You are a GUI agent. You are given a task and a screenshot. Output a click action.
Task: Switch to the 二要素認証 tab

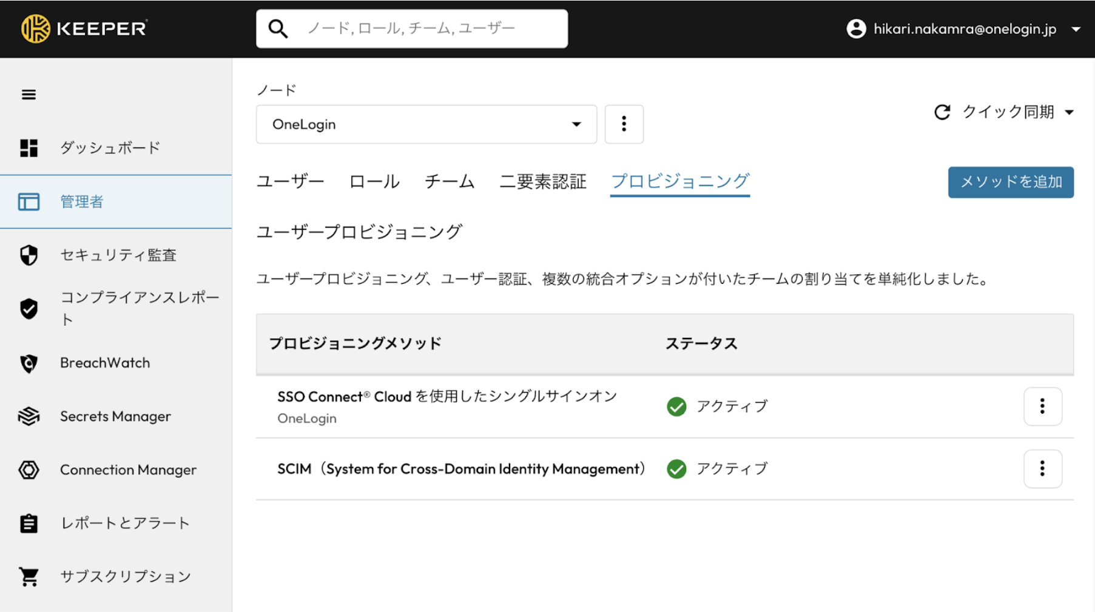543,181
